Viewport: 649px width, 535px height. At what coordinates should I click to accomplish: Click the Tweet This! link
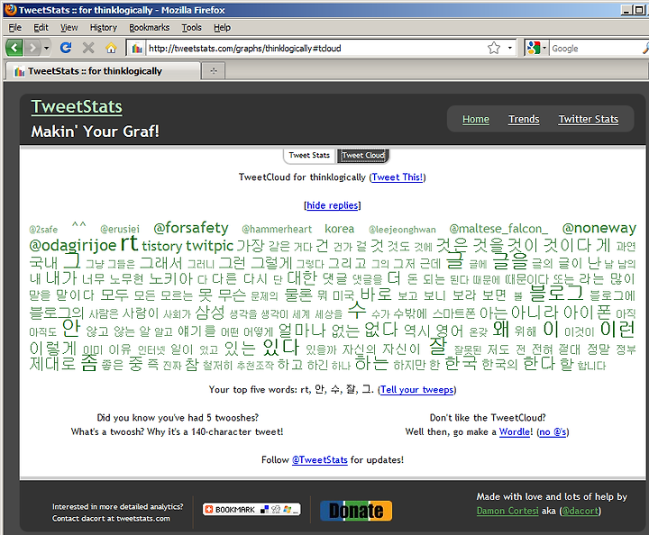397,177
